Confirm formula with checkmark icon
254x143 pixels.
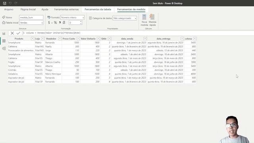[18, 33]
